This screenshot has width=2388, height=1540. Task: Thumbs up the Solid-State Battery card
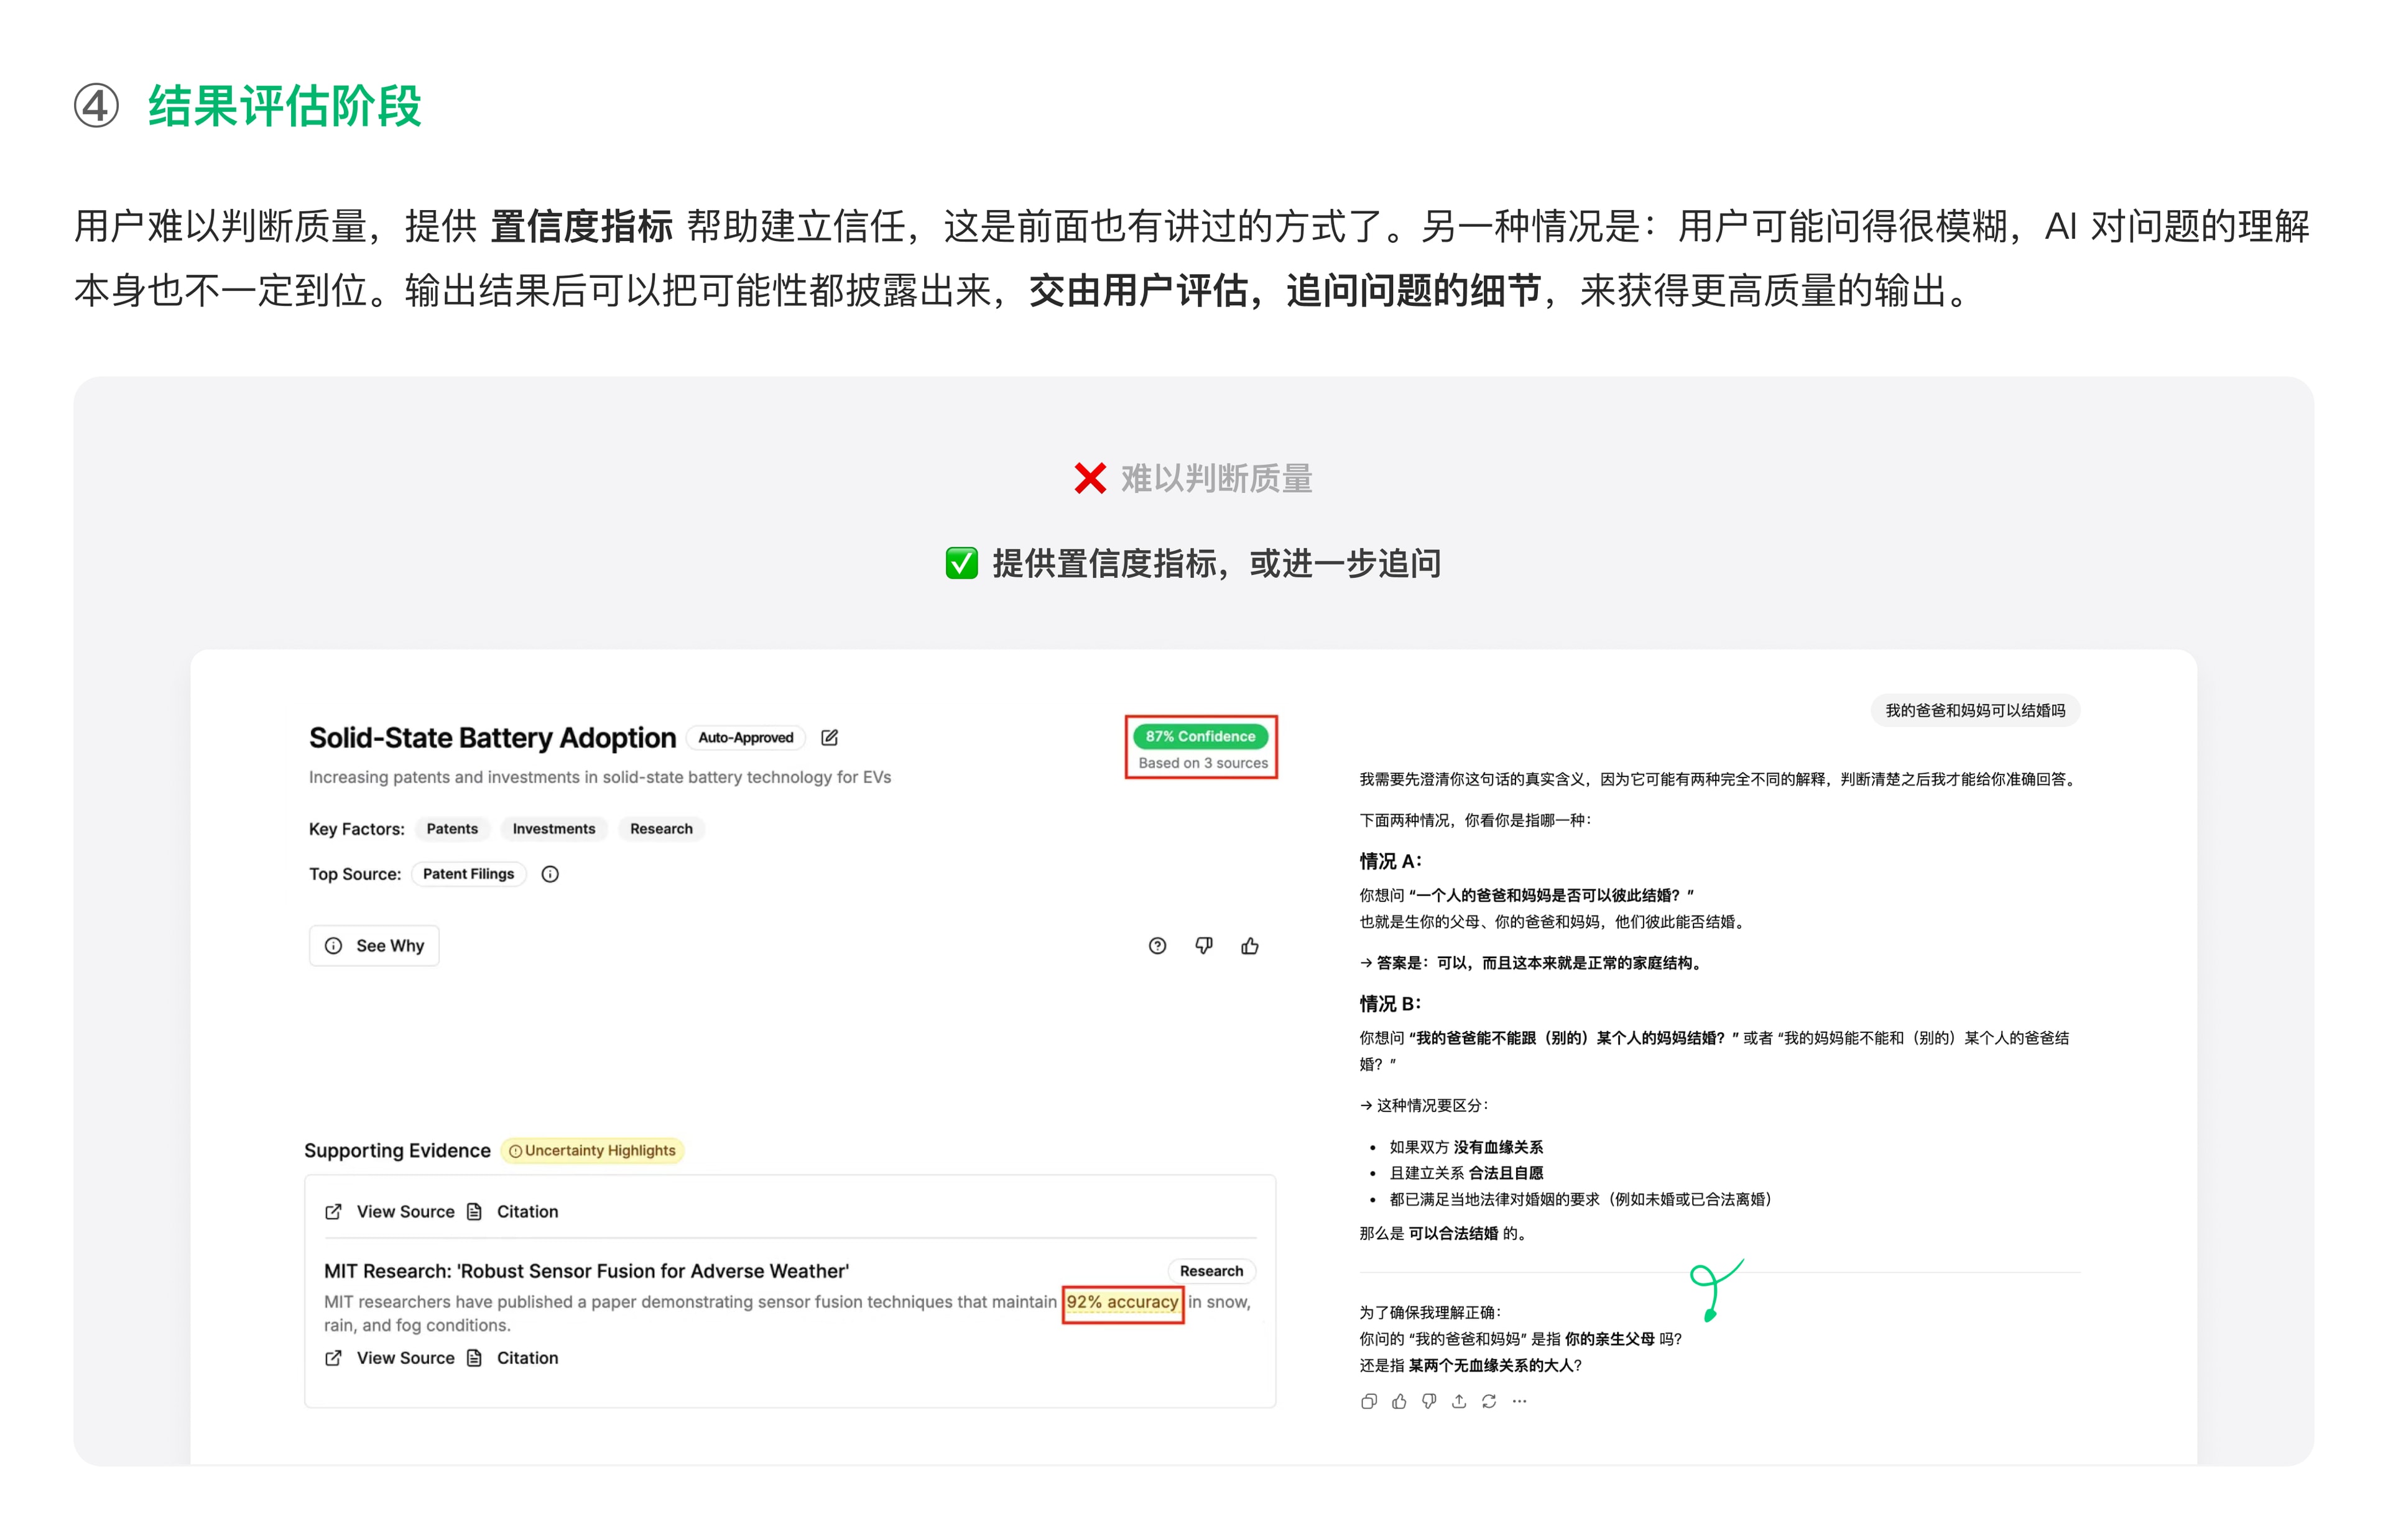click(x=1249, y=946)
